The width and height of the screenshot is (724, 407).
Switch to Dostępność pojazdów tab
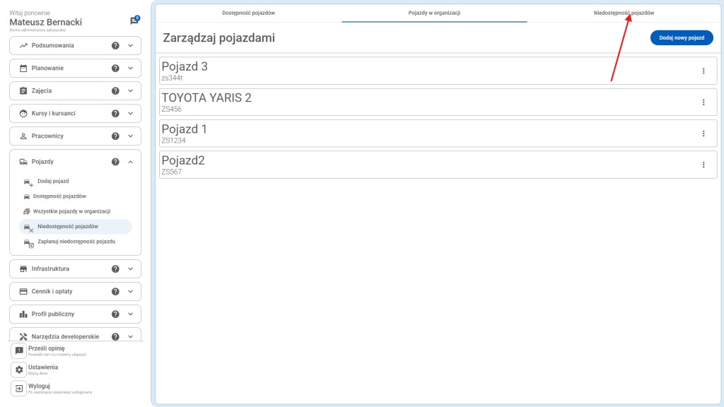pos(248,13)
